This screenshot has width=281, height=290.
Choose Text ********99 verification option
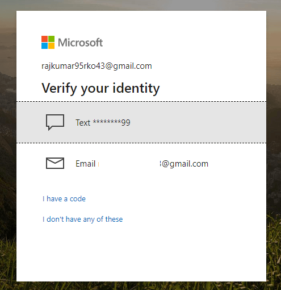pyautogui.click(x=141, y=122)
